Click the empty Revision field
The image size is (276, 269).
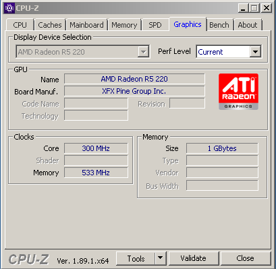tap(187, 103)
